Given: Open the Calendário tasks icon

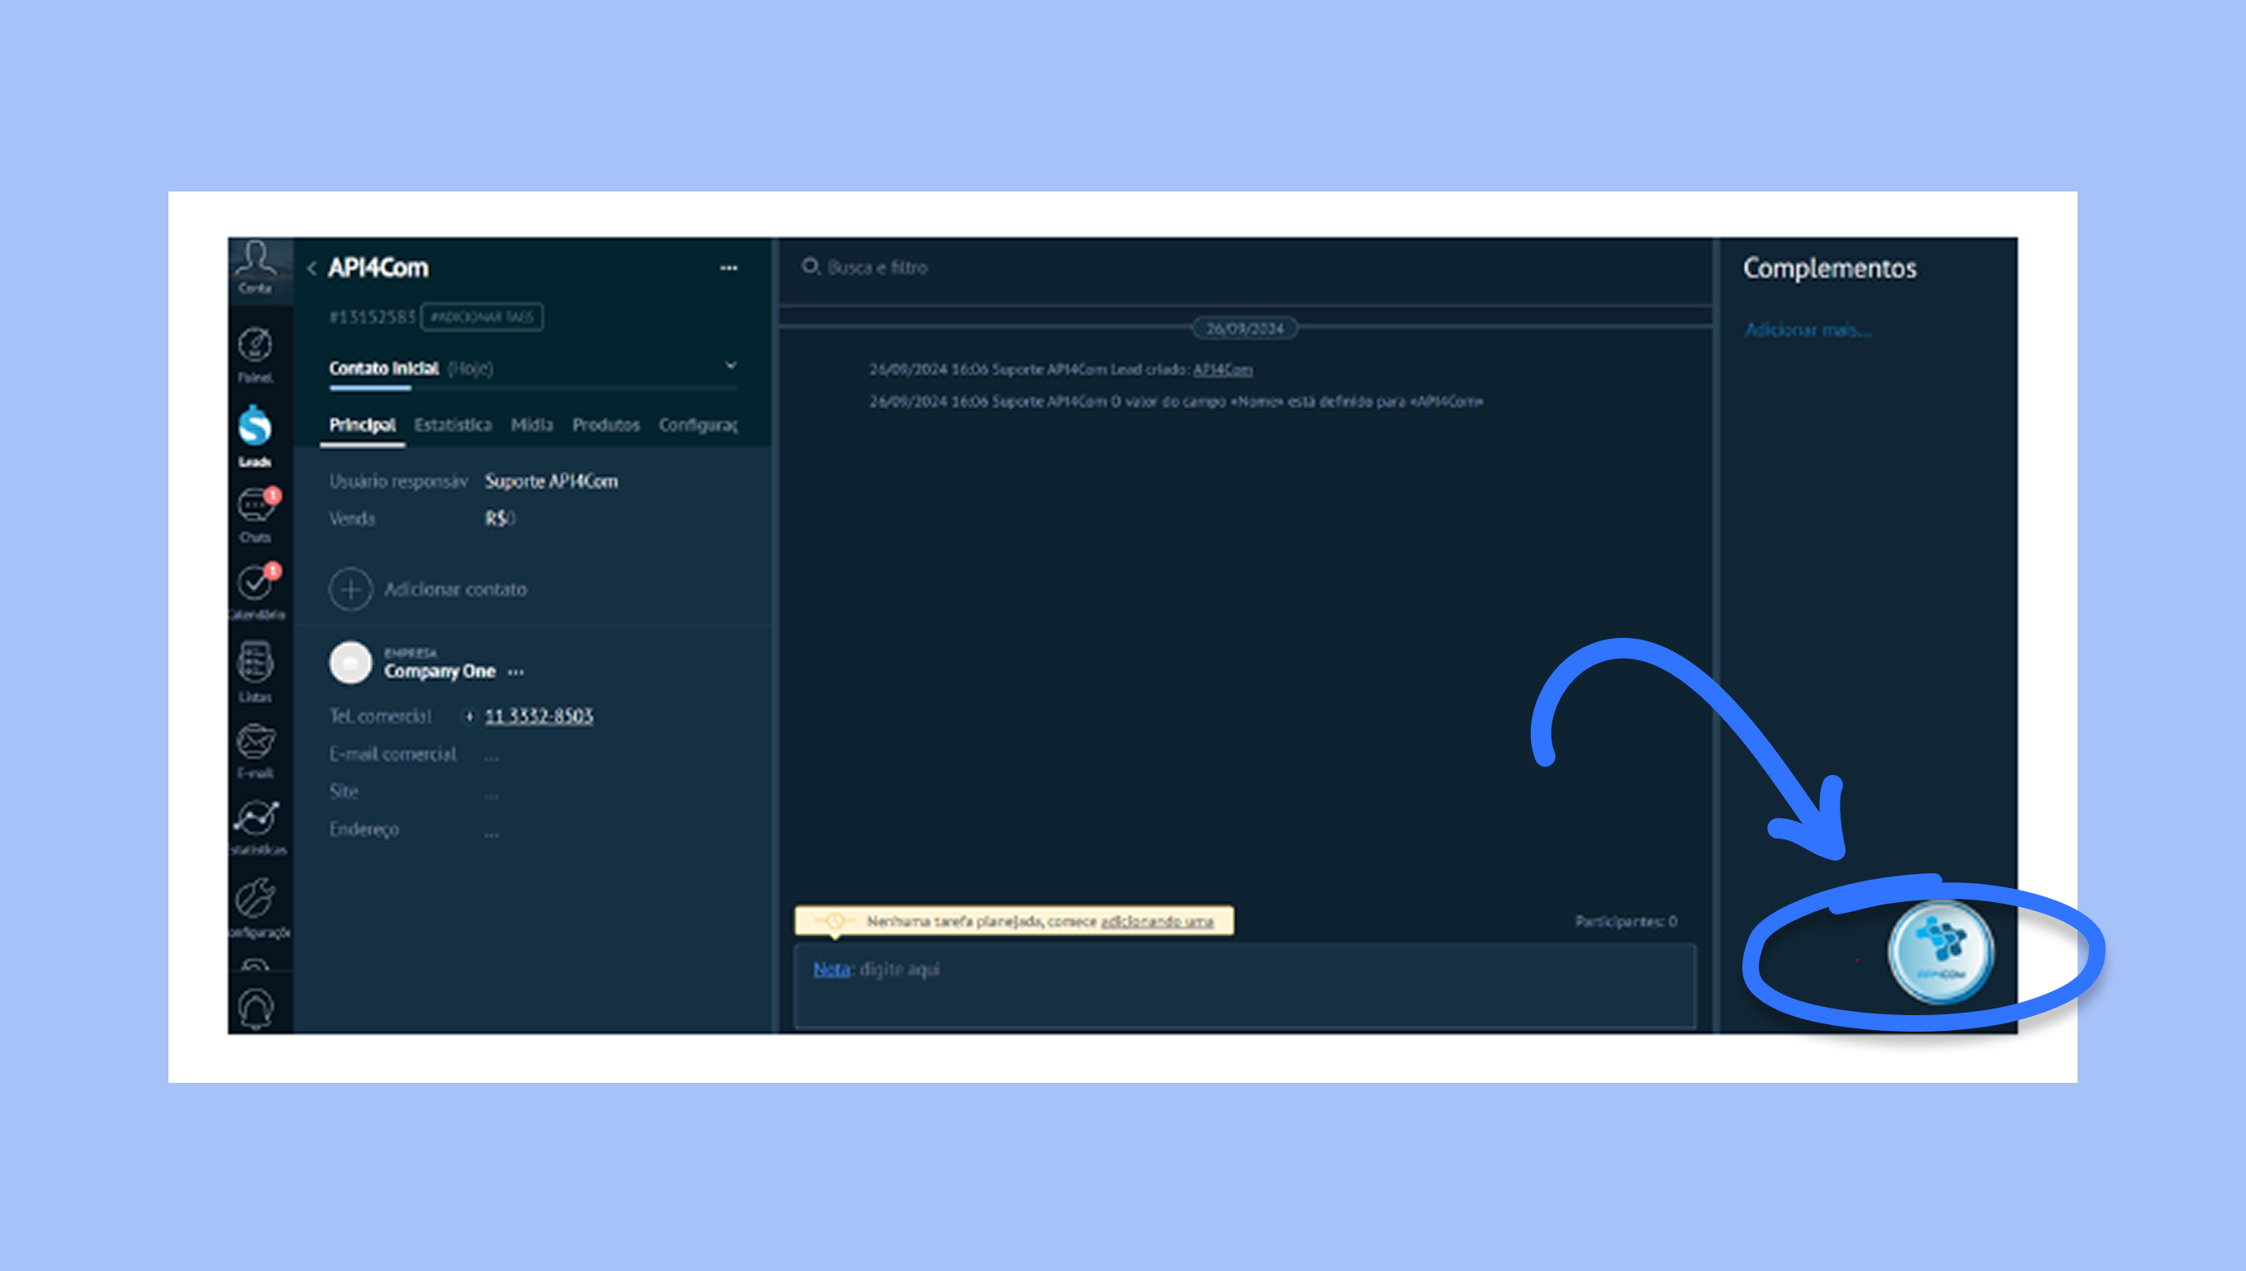Looking at the screenshot, I should click(255, 582).
